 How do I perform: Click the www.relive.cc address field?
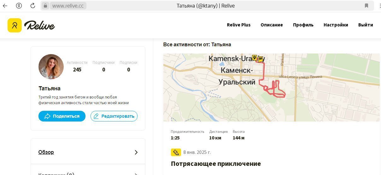tap(68, 6)
